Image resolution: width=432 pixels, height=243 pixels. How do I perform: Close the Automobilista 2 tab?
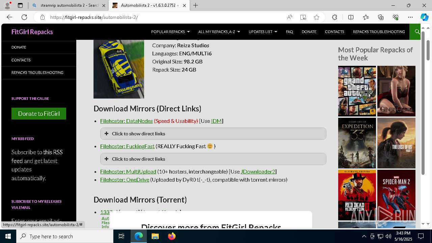pyautogui.click(x=184, y=5)
